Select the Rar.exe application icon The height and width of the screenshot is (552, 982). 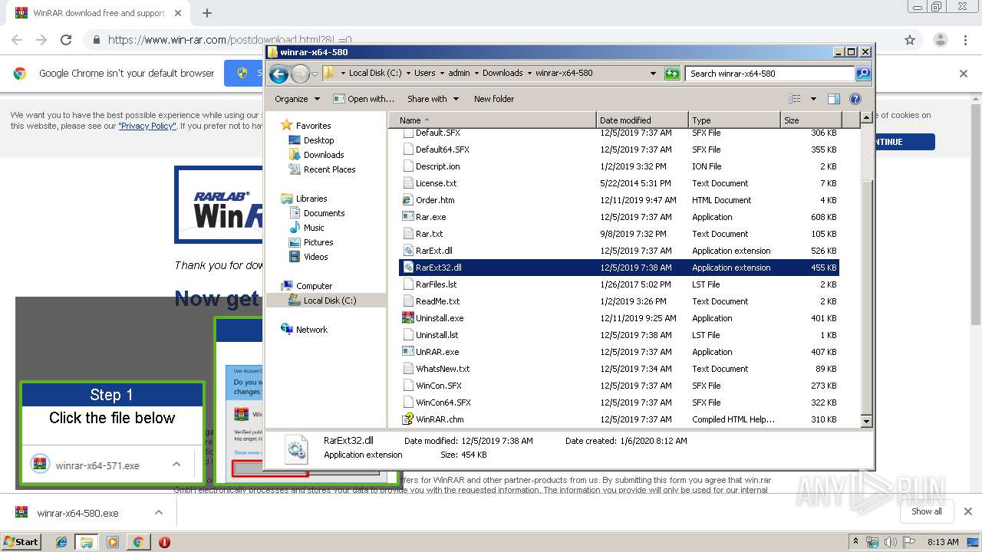pyautogui.click(x=408, y=217)
